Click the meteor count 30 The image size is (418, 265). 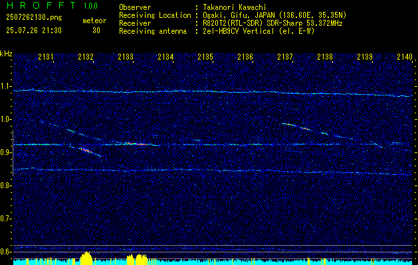(x=96, y=30)
